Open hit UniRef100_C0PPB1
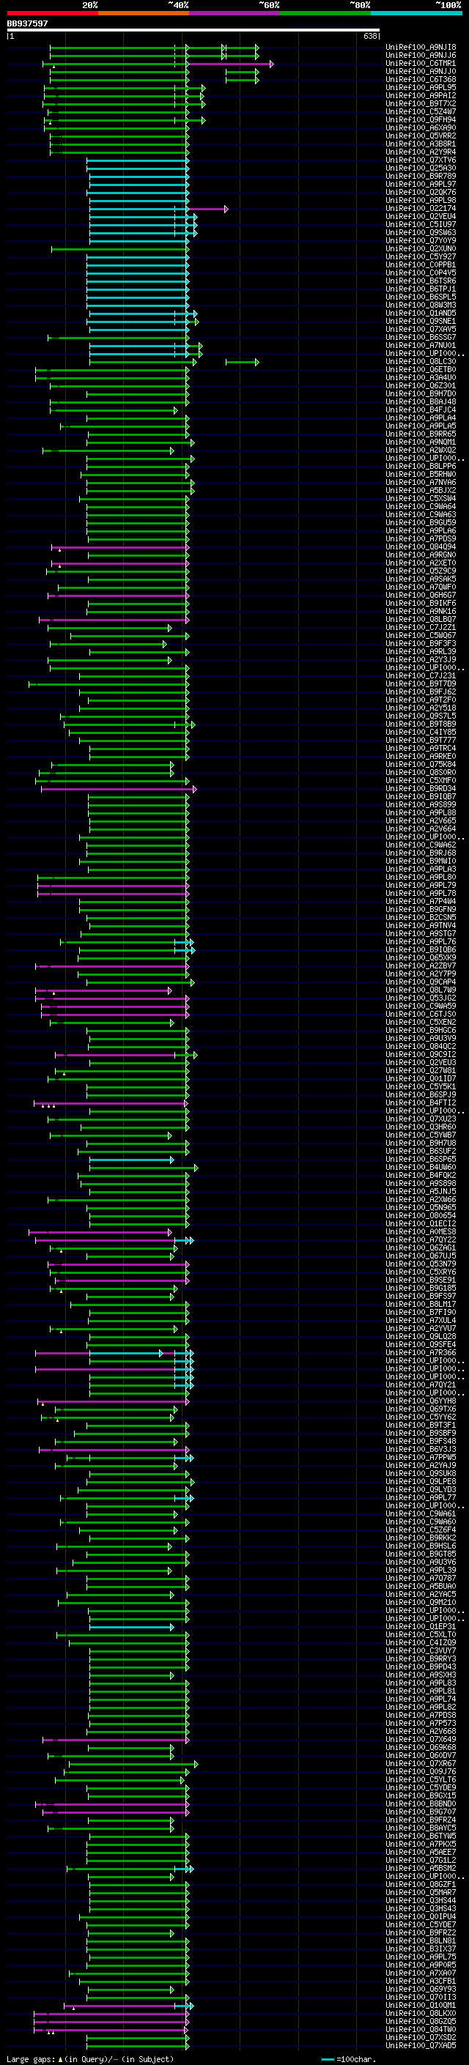Screen dimensions: 469x2065 (421, 264)
